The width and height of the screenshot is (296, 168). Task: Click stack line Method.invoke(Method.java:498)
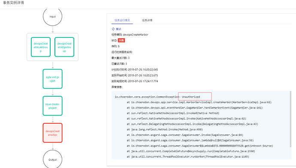pos(165,129)
